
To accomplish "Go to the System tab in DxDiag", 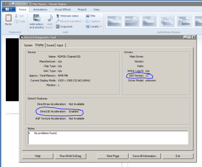I will point(28,45).
